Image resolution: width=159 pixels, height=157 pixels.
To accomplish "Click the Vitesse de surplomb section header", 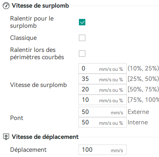I will click(x=40, y=6).
